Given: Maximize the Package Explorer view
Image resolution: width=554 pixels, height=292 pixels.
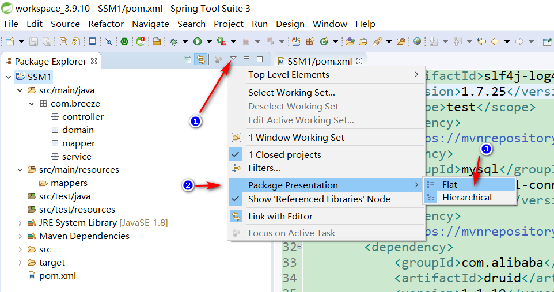Looking at the screenshot, I should click(x=260, y=59).
